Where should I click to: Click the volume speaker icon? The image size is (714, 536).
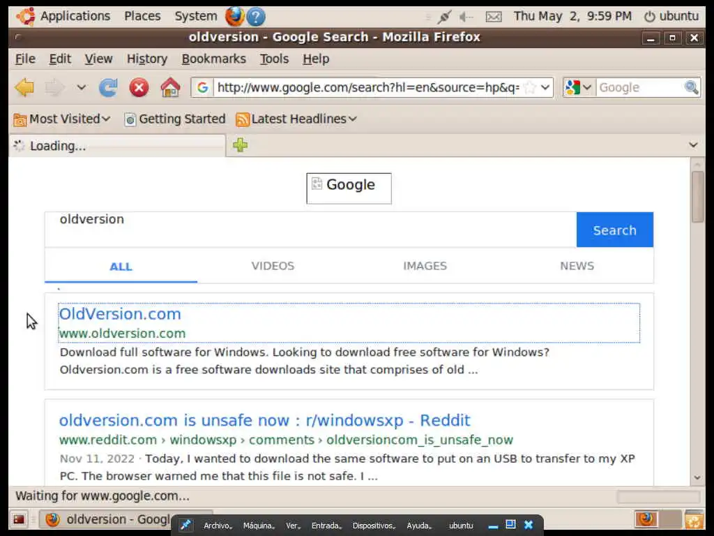(466, 17)
